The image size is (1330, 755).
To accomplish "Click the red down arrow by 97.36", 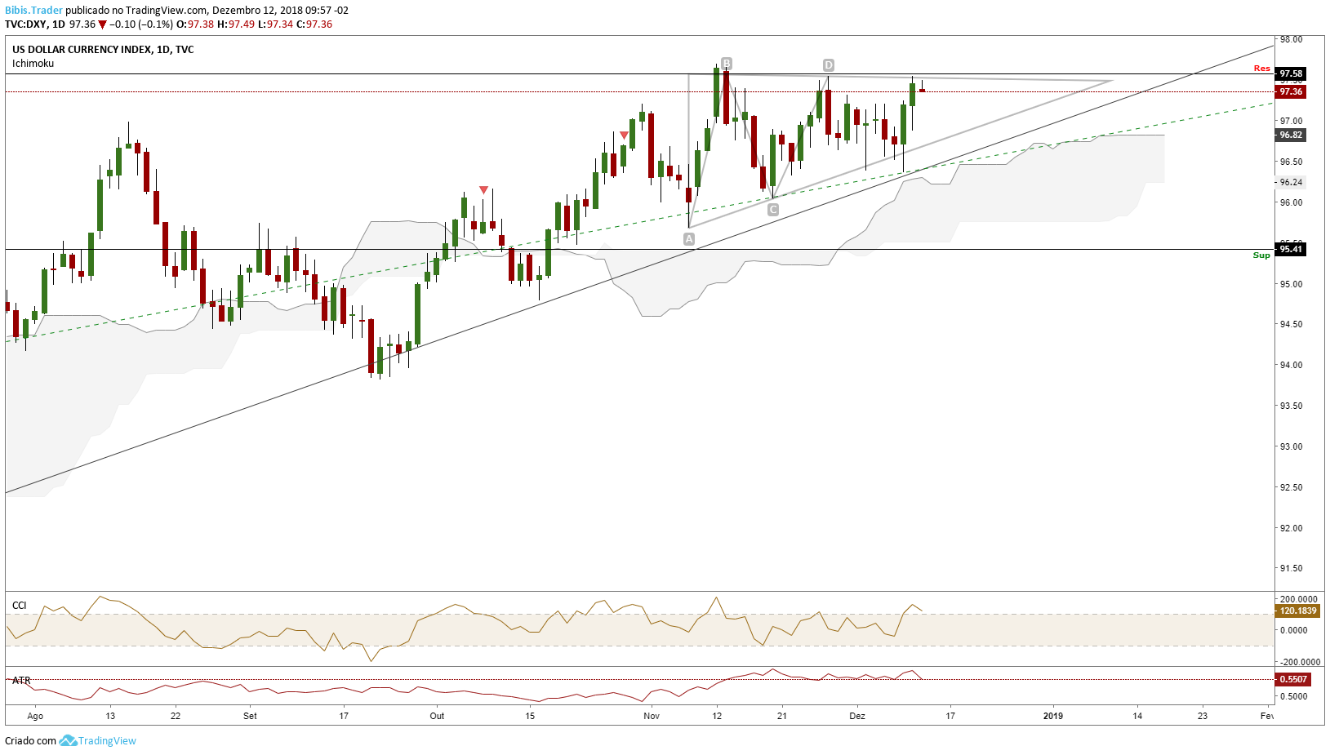I will point(102,24).
